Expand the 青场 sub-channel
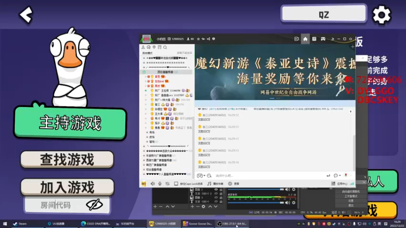Viewport: 406px width, 228px height. [x=151, y=132]
